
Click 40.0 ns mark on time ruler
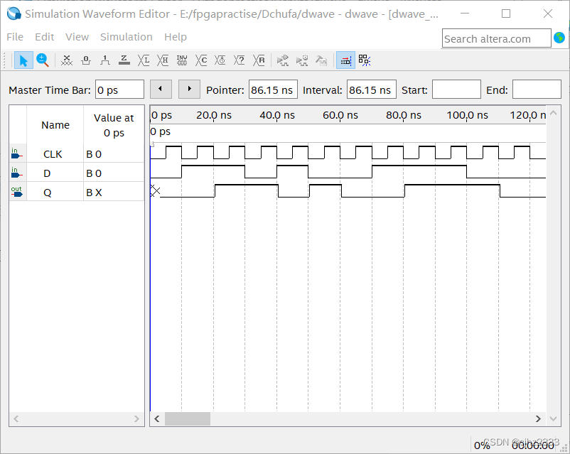277,115
